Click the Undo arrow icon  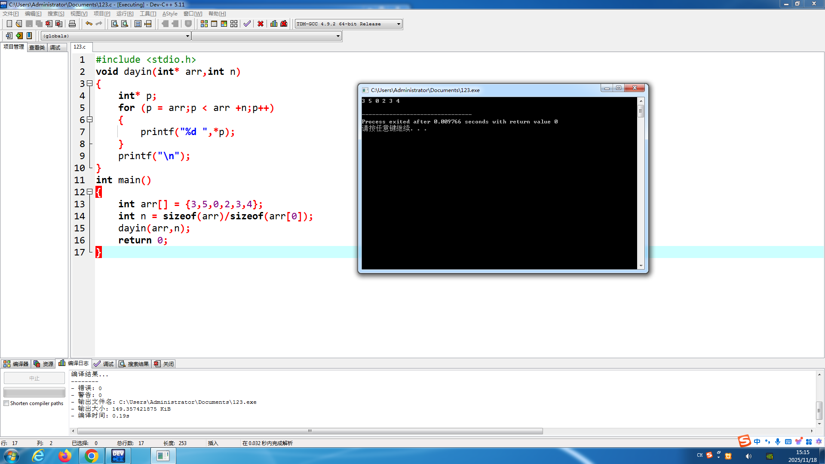tap(89, 24)
